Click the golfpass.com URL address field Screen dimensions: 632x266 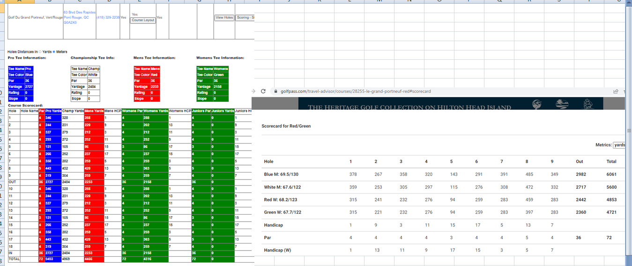point(356,91)
